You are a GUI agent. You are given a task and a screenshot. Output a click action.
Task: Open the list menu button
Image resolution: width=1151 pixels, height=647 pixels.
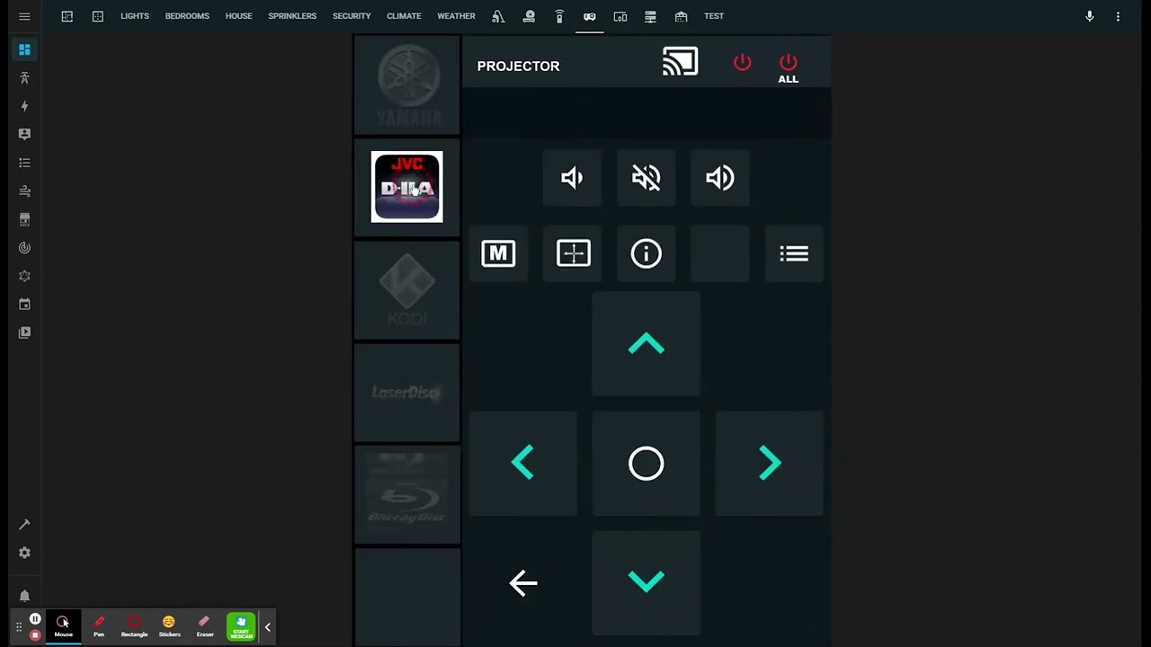(x=794, y=253)
